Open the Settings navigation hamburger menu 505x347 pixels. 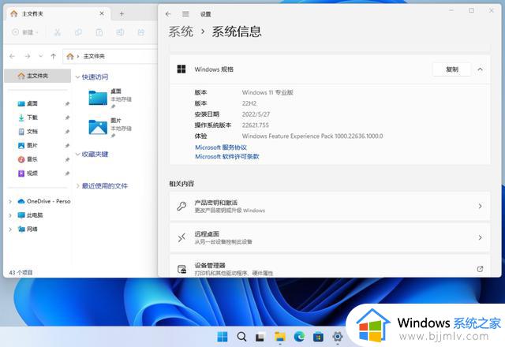(185, 14)
